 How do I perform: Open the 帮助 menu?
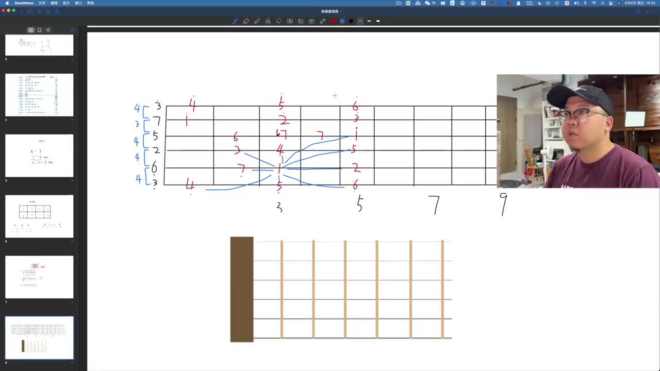tap(91, 3)
